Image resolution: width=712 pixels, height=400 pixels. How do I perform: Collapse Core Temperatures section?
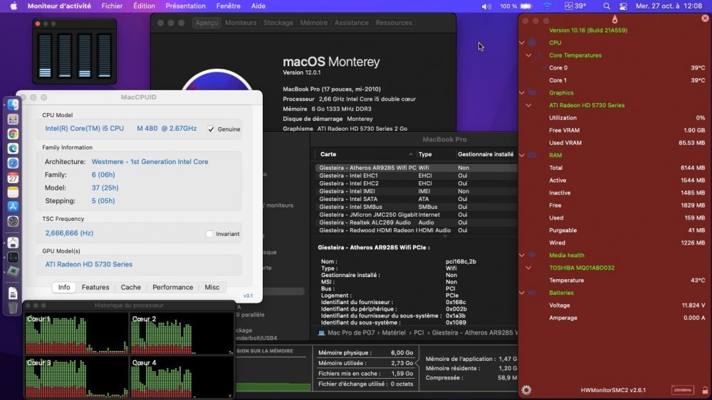[528, 55]
